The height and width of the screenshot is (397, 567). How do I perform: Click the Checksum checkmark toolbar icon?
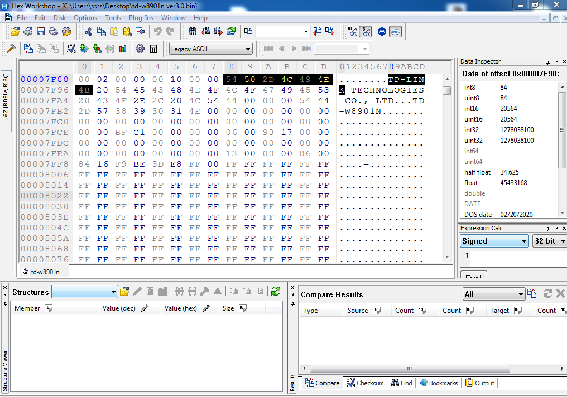tap(71, 49)
